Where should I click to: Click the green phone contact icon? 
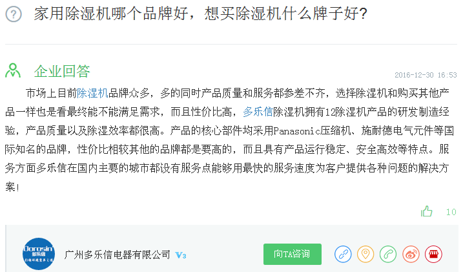(388, 254)
